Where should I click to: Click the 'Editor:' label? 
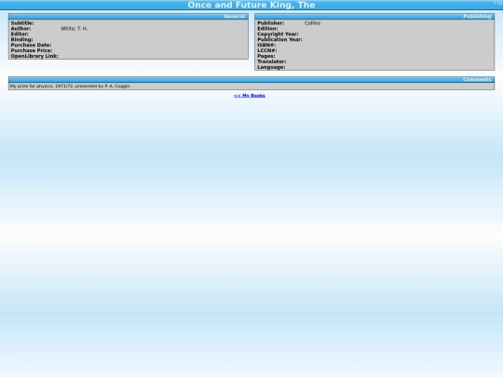click(x=20, y=34)
